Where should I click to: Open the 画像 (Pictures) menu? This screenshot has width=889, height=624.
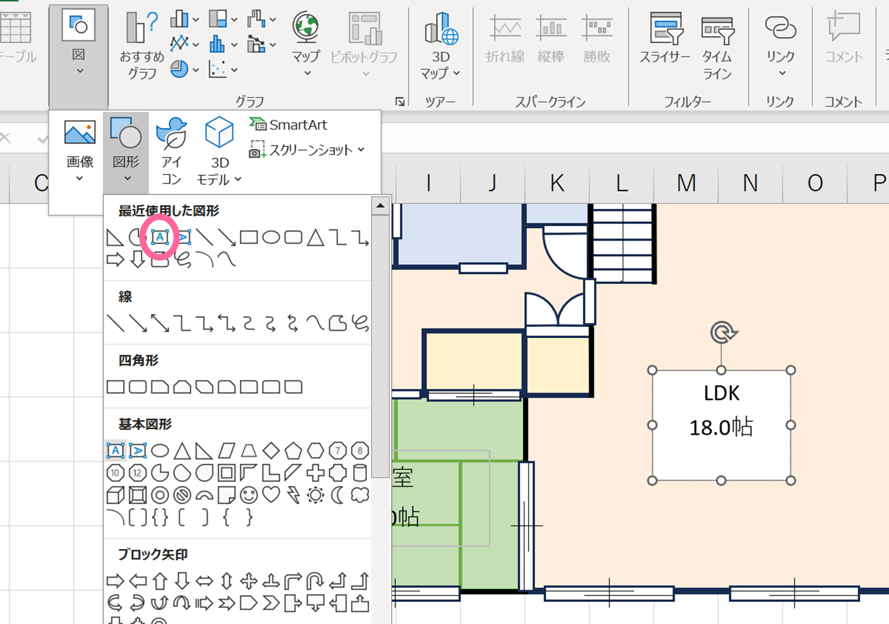(x=80, y=151)
